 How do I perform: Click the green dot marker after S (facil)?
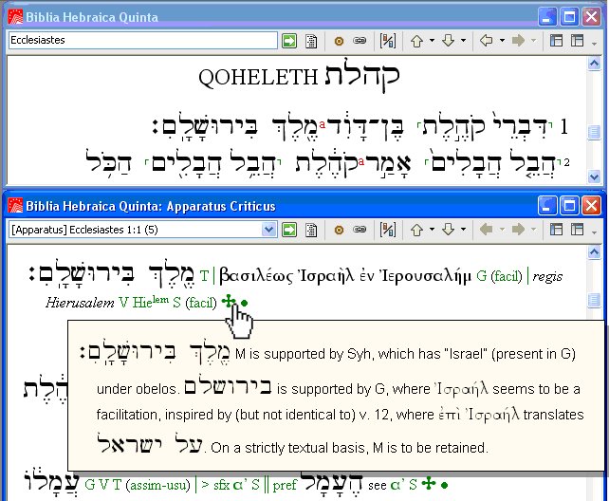[x=245, y=303]
